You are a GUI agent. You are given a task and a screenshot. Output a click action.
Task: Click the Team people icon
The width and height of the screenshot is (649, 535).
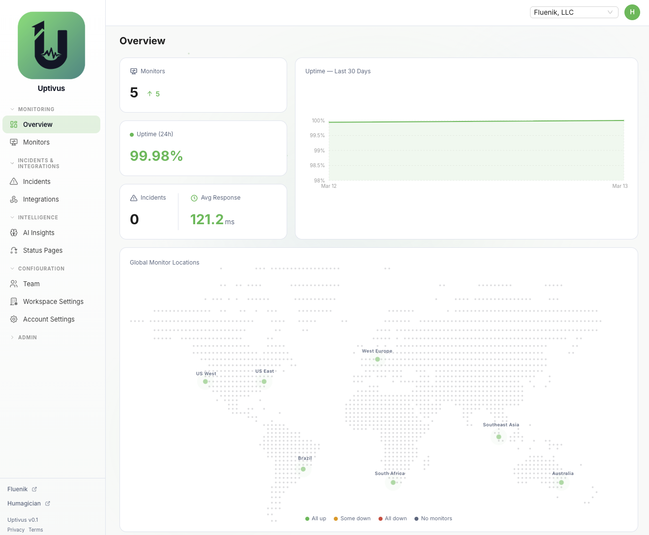click(x=13, y=284)
